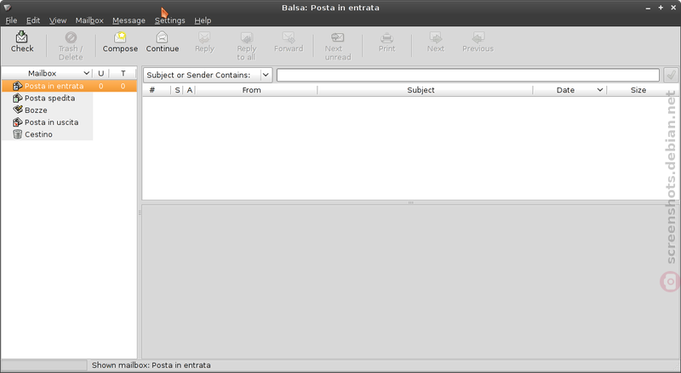Go to Next message icon
This screenshot has width=681, height=373.
[x=435, y=37]
